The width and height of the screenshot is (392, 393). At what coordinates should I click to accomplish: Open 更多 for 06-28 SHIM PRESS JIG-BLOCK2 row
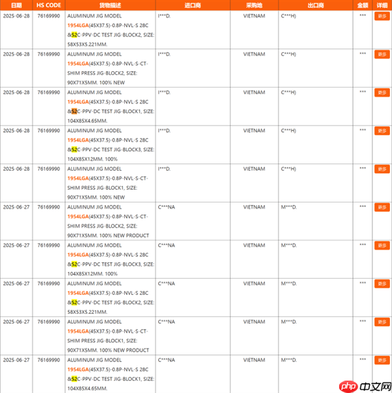click(x=382, y=54)
